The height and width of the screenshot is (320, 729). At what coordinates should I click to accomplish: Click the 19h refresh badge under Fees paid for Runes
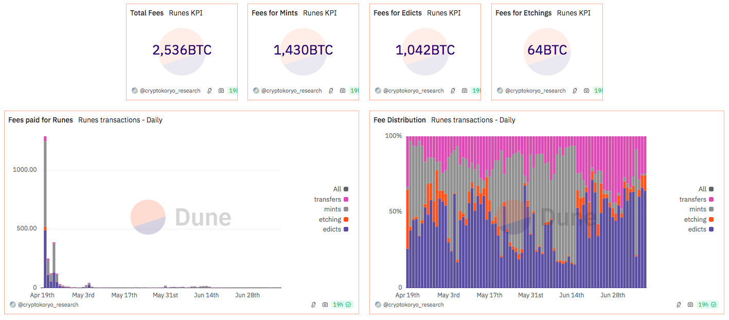click(x=342, y=305)
